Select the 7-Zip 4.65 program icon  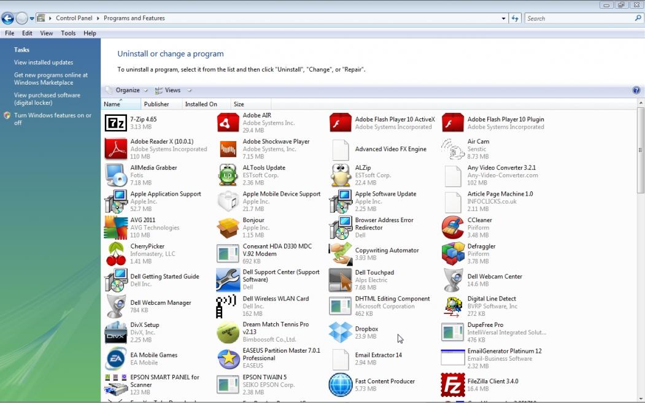coord(115,123)
